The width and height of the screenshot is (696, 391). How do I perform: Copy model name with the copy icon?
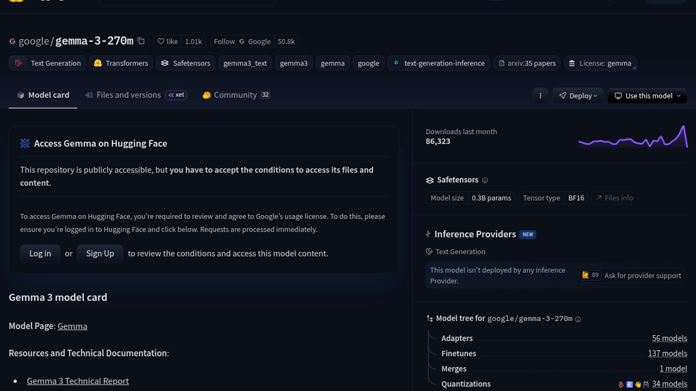[x=141, y=41]
